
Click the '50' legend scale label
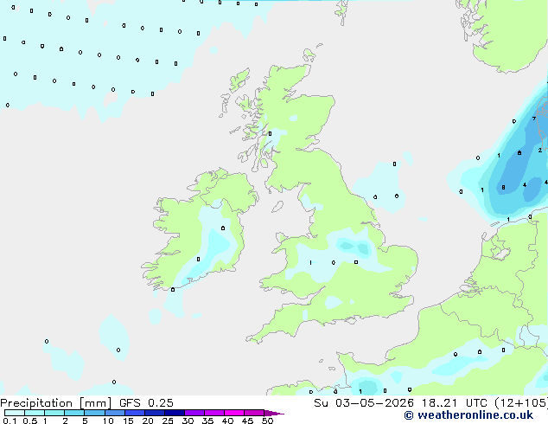pyautogui.click(x=267, y=421)
